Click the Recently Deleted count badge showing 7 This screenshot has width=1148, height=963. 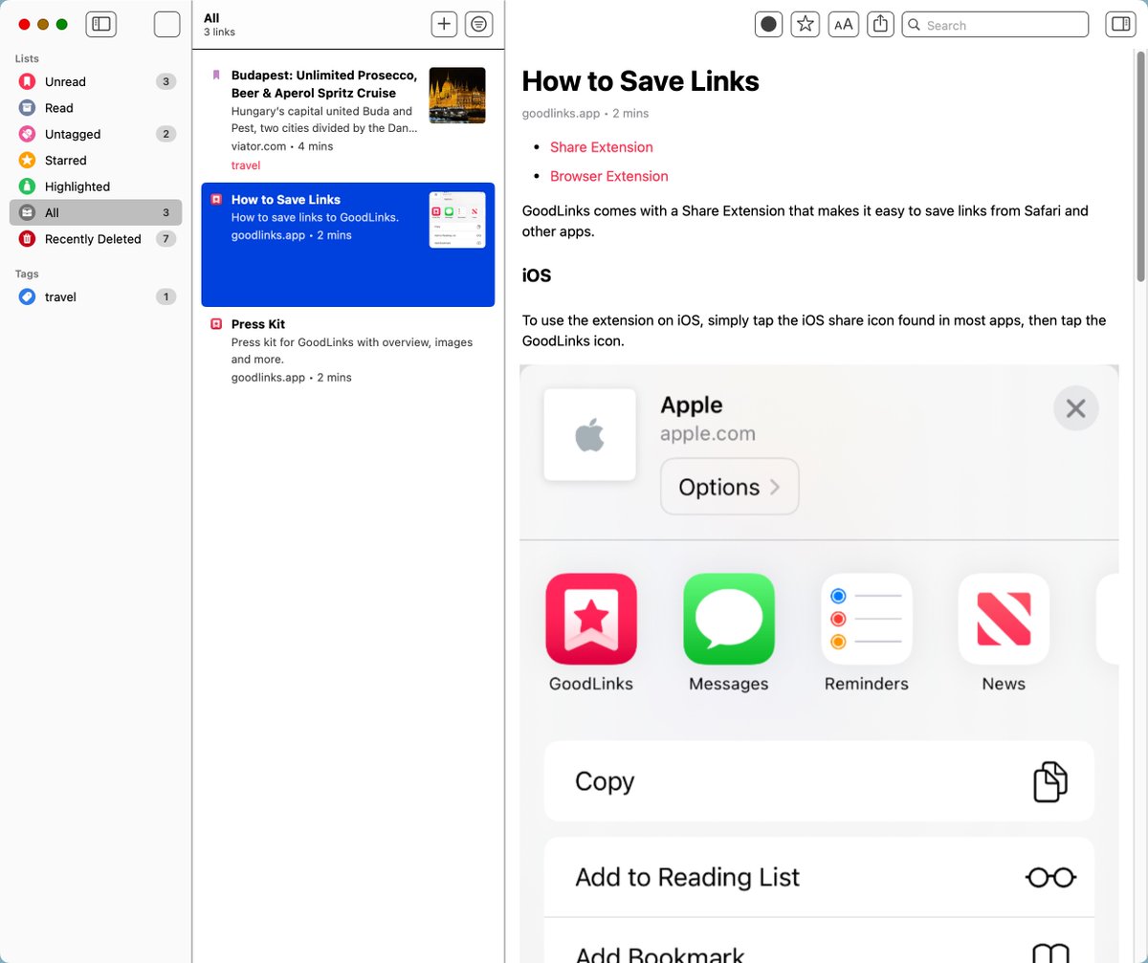tap(166, 239)
